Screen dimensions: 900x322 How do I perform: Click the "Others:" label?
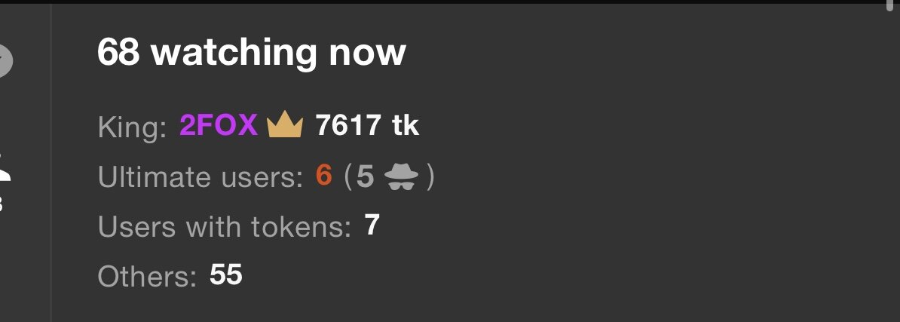click(148, 276)
